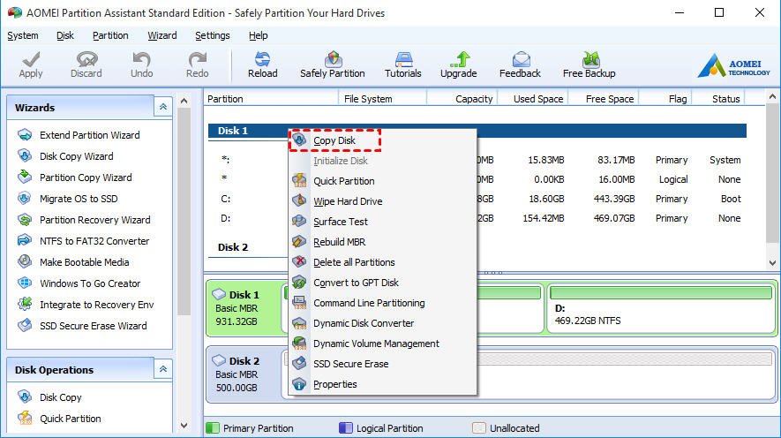Choose Rebuild MBR from context menu

pyautogui.click(x=382, y=242)
